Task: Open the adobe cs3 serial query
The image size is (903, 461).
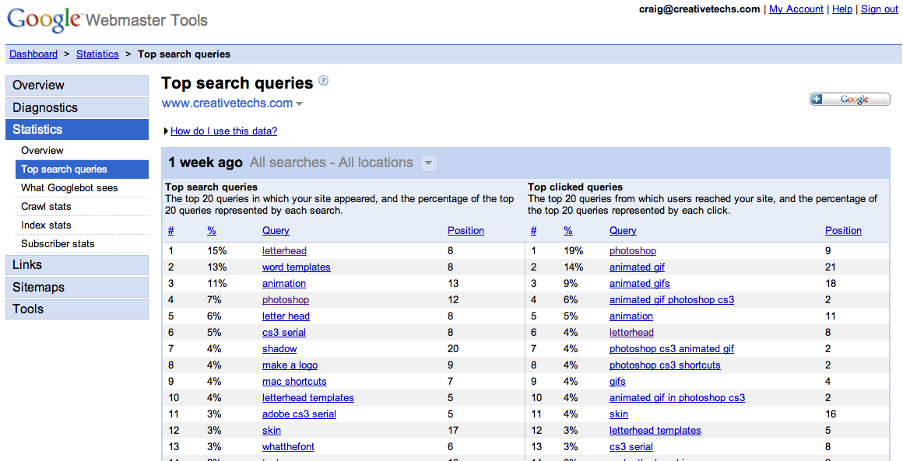Action: 300,414
